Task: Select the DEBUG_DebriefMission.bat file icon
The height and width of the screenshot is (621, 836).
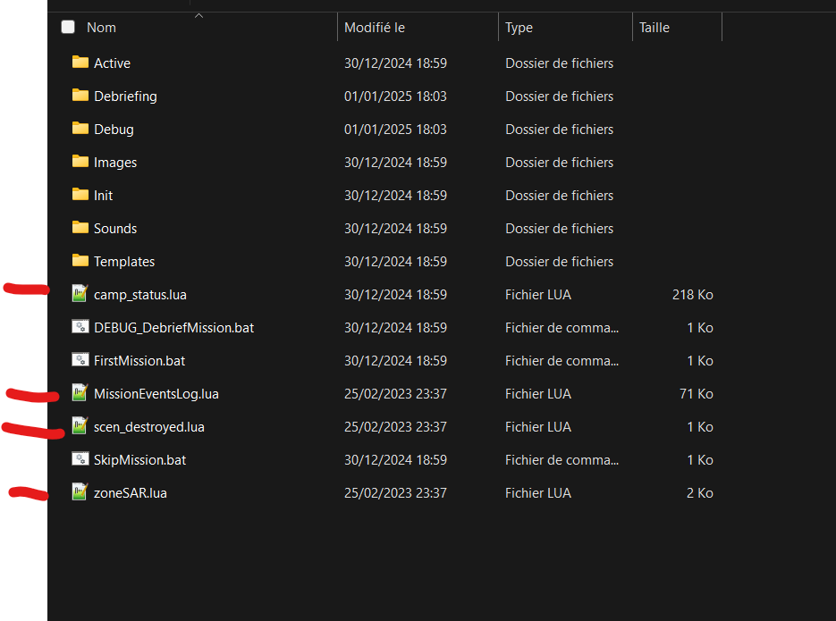Action: (x=80, y=326)
